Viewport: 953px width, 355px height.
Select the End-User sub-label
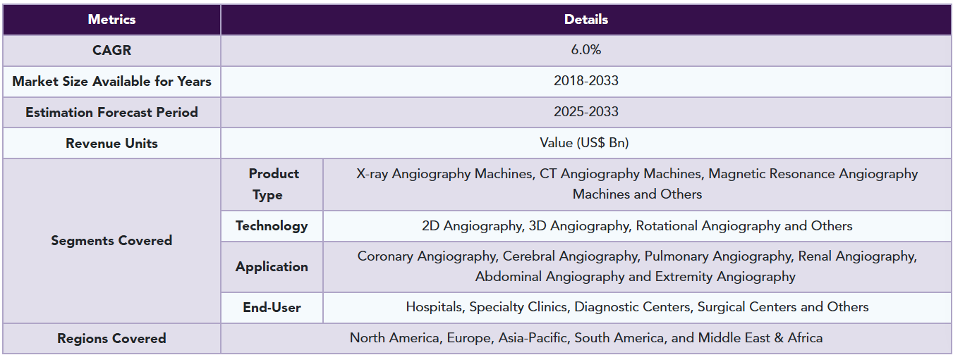[x=272, y=308]
